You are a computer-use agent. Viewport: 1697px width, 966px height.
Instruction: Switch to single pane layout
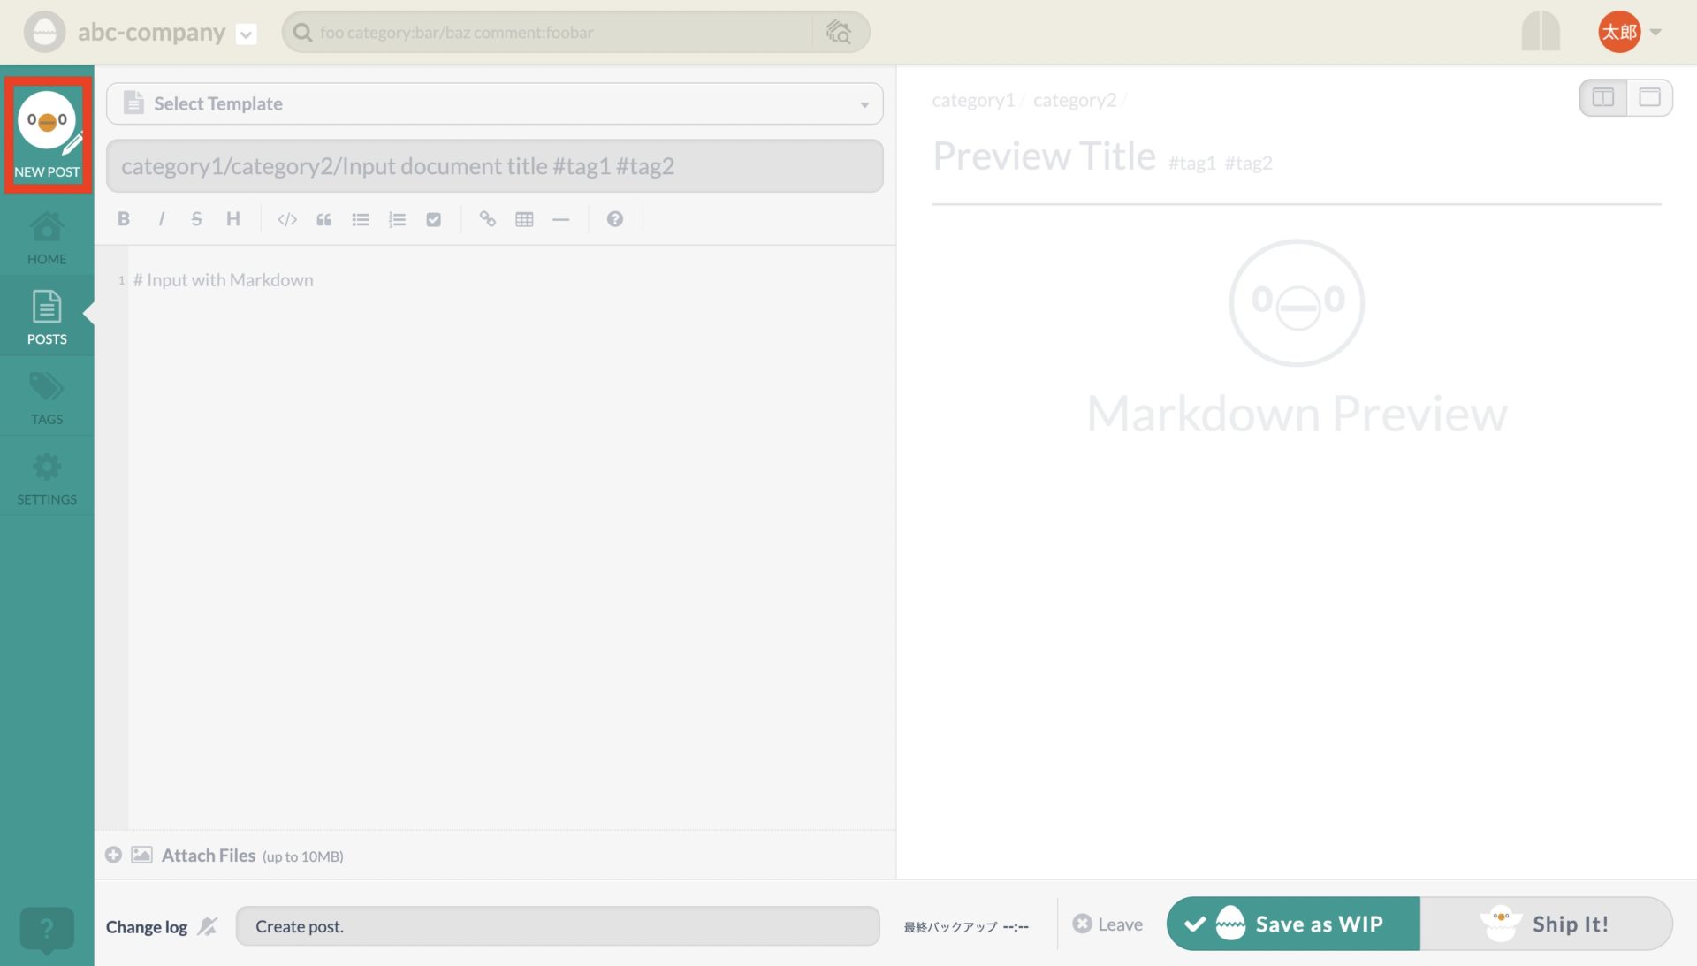pyautogui.click(x=1649, y=97)
